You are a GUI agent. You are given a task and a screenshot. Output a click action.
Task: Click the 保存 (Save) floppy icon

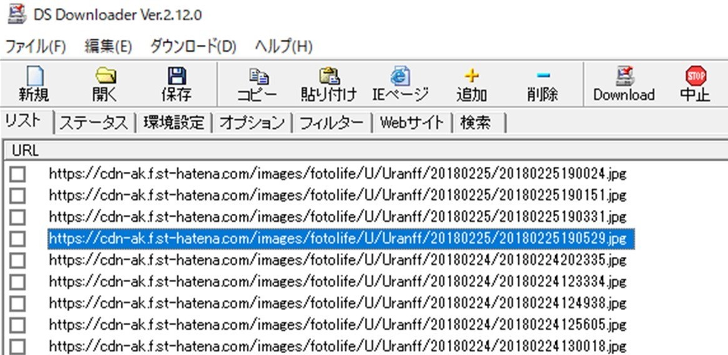(177, 76)
